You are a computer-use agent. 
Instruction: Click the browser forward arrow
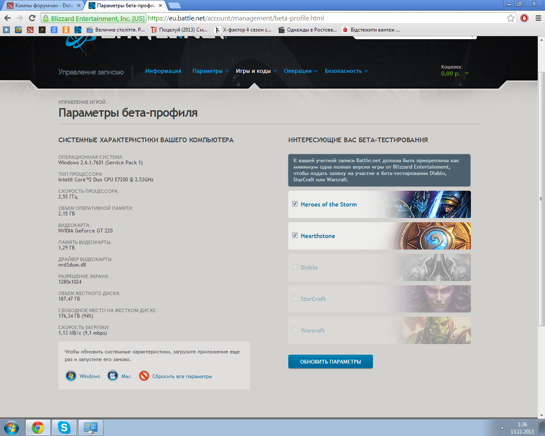20,18
